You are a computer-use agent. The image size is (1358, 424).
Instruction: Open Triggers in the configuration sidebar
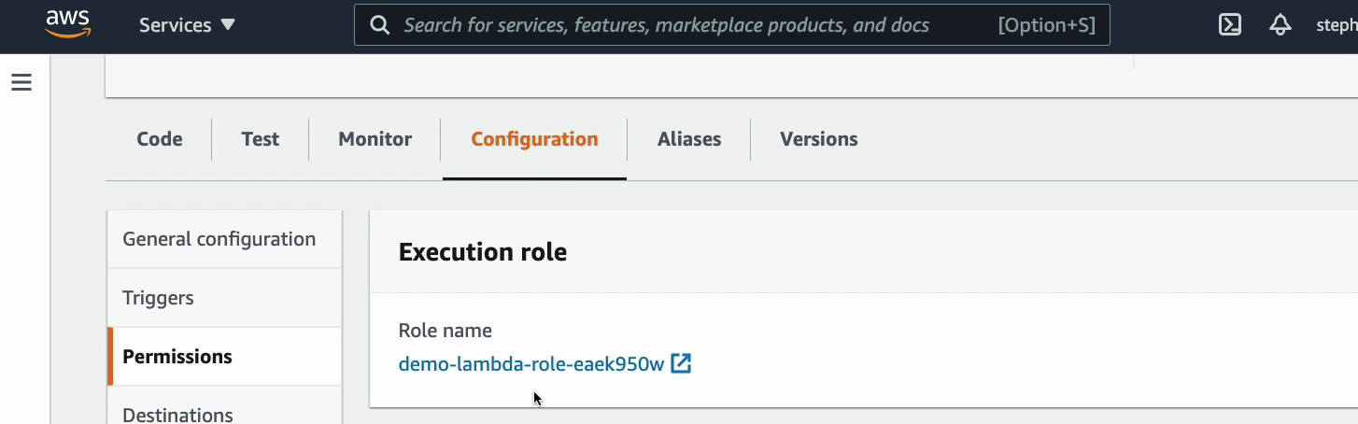click(225, 298)
